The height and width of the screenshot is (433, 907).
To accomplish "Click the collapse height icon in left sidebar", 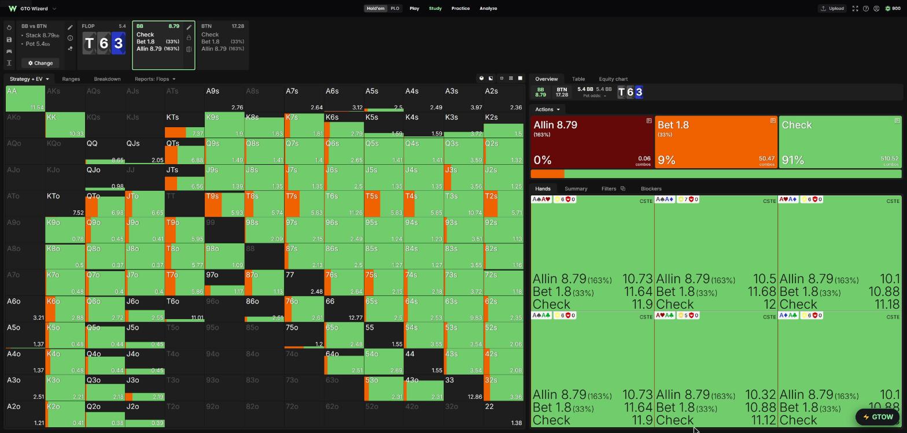I will (9, 63).
